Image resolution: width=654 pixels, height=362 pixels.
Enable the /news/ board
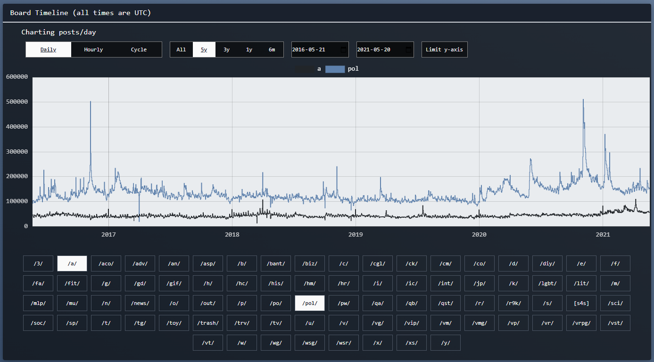pos(140,303)
